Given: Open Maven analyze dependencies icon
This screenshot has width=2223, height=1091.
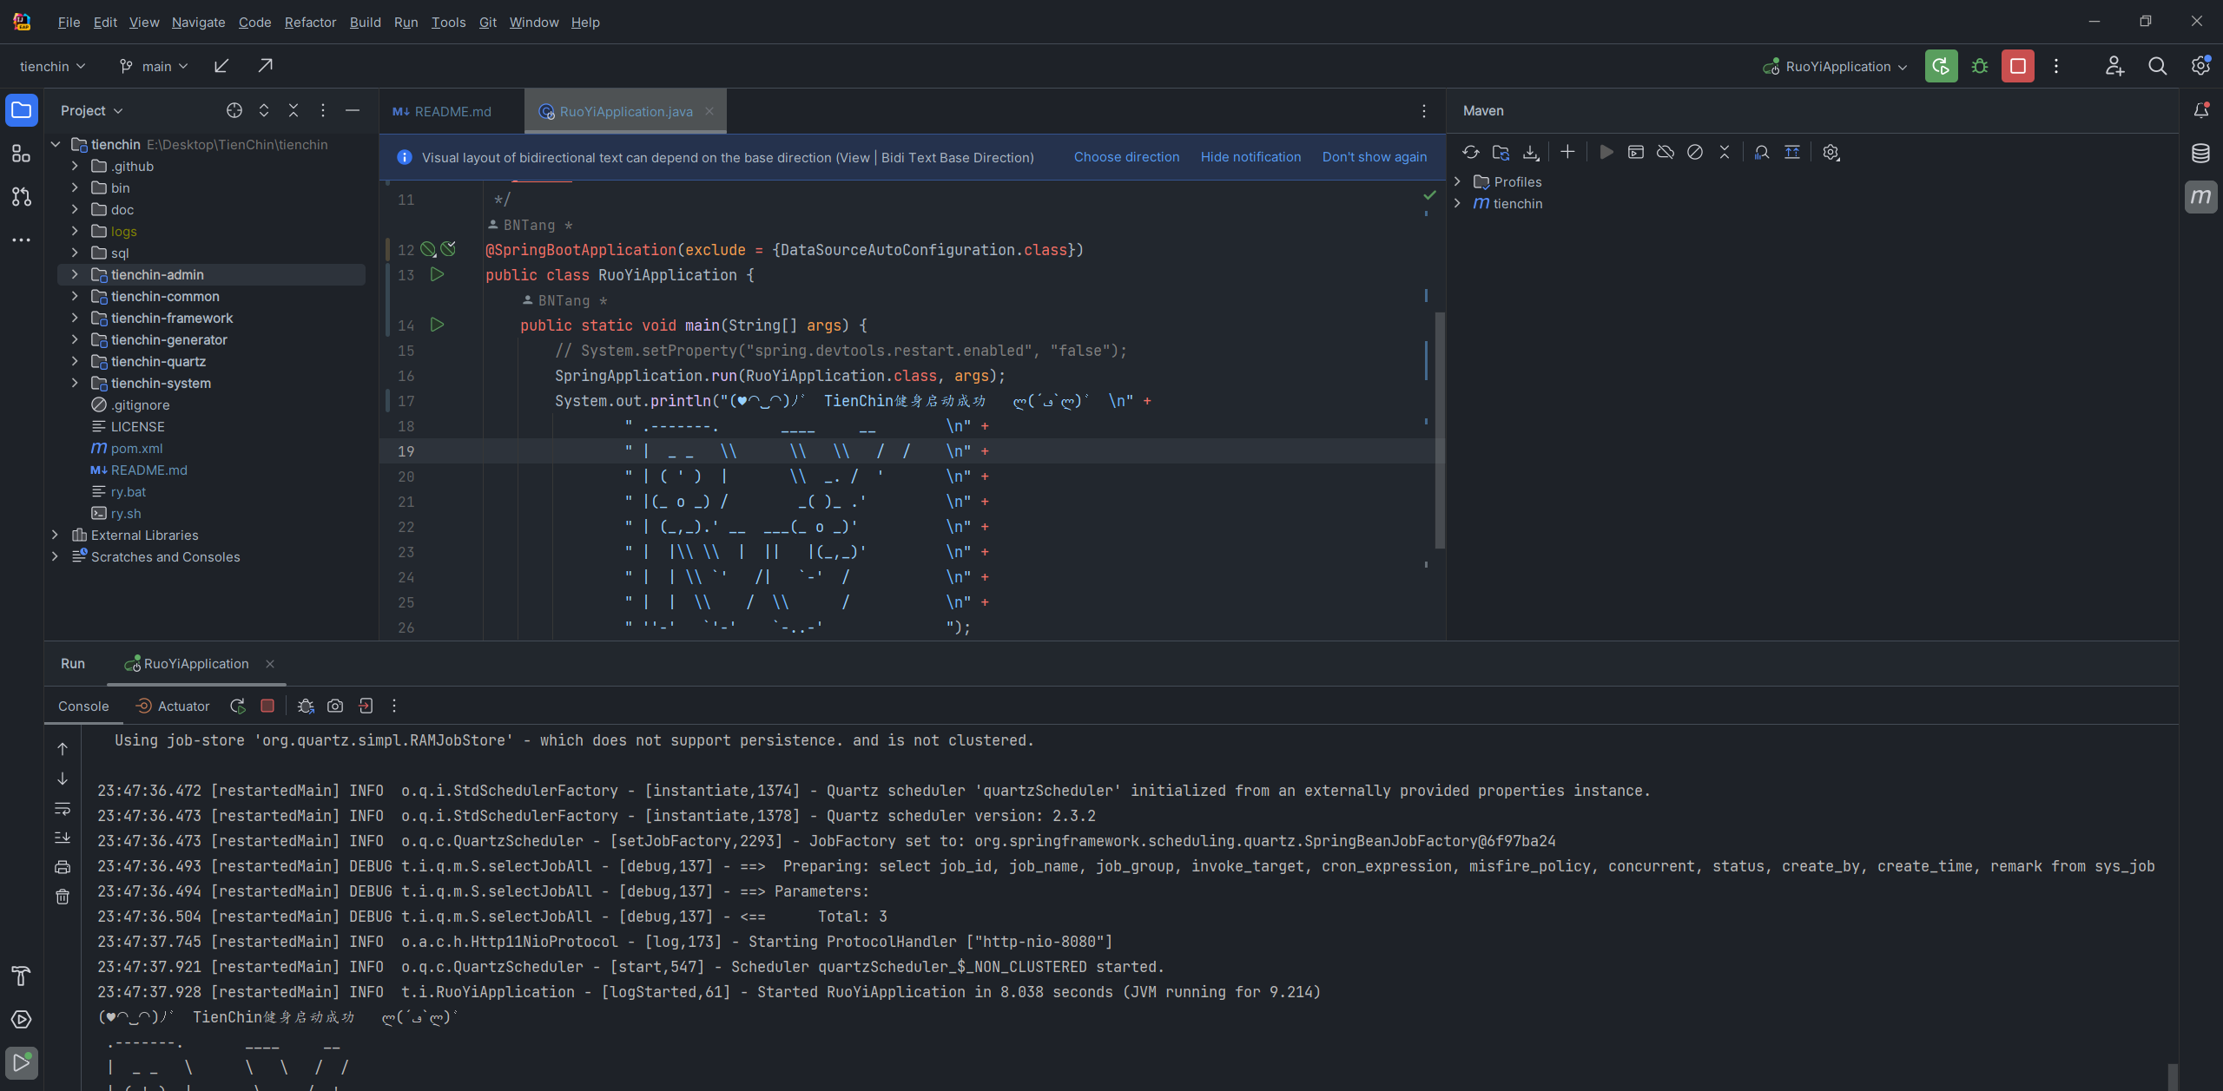Looking at the screenshot, I should (1762, 152).
